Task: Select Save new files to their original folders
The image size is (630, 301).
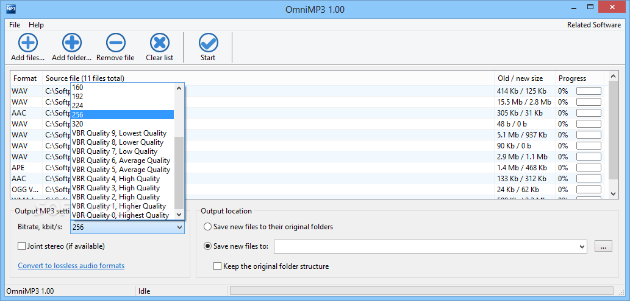Action: 208,227
